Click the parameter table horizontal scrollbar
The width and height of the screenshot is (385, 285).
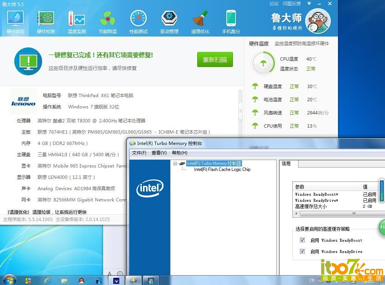[x=353, y=213]
